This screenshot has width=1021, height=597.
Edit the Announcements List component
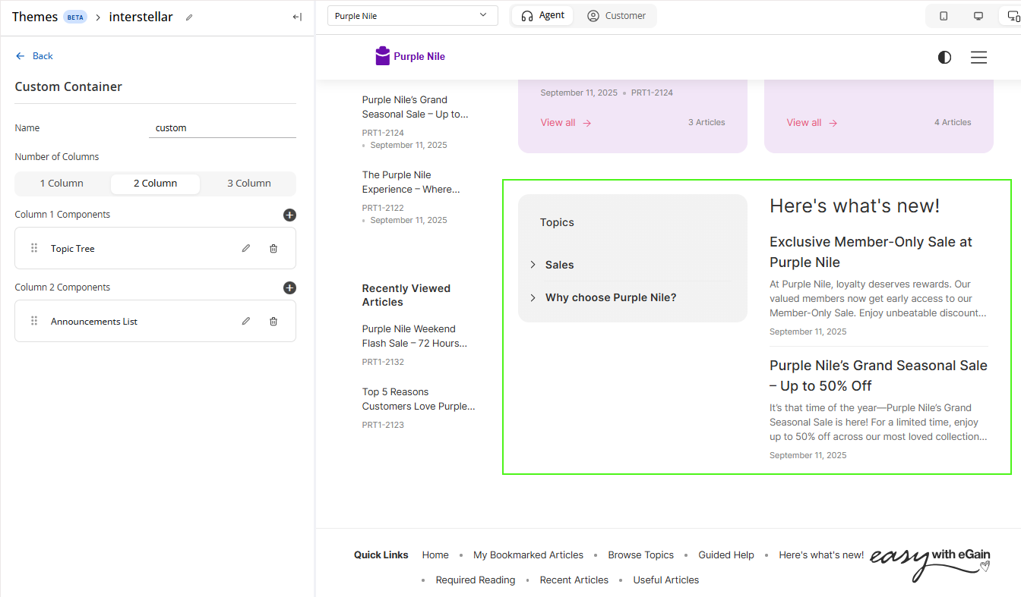[x=246, y=322]
